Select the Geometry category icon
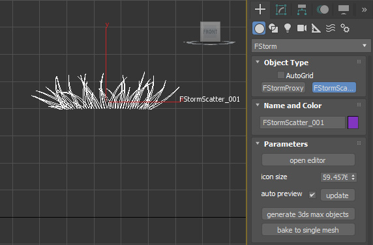Viewport: 373px width, 245px height. [x=259, y=29]
